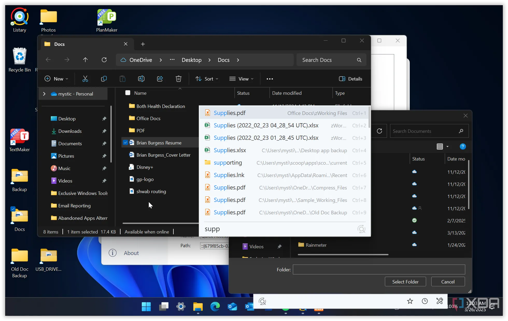Image resolution: width=508 pixels, height=321 pixels.
Task: Open the Task View taskbar icon
Action: coord(164,307)
